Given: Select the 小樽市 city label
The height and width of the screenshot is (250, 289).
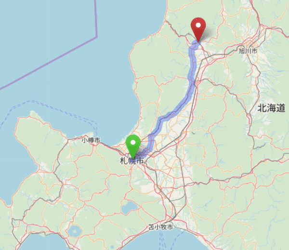Looking at the screenshot, I should tap(91, 140).
